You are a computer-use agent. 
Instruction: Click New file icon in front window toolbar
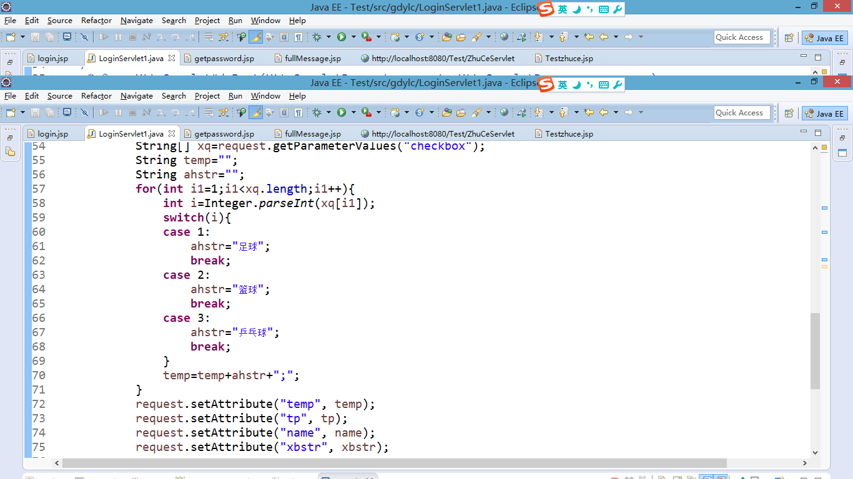(11, 112)
